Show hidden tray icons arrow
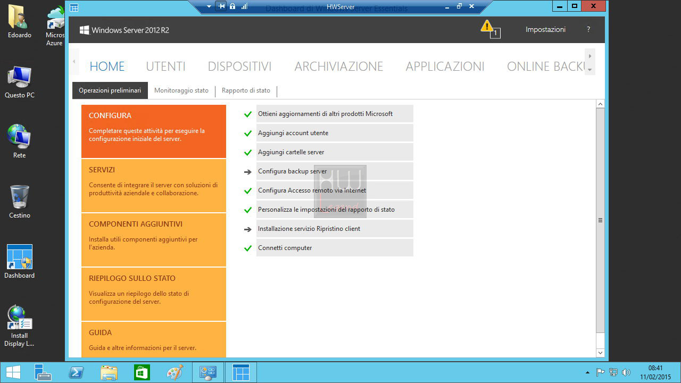681x383 pixels. coord(587,372)
